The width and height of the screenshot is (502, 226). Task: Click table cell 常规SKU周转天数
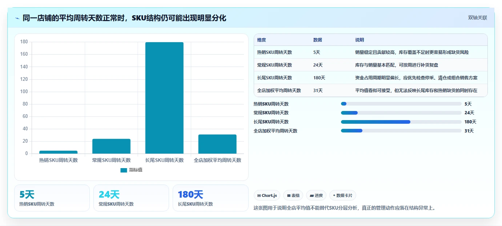tap(274, 65)
